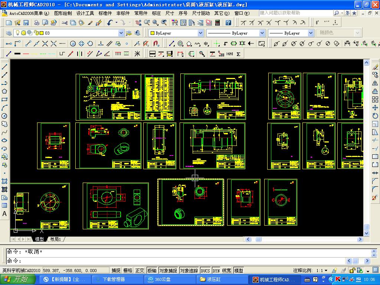Open the print preview icon
Screen dimensions: 380x285
click(x=45, y=23)
